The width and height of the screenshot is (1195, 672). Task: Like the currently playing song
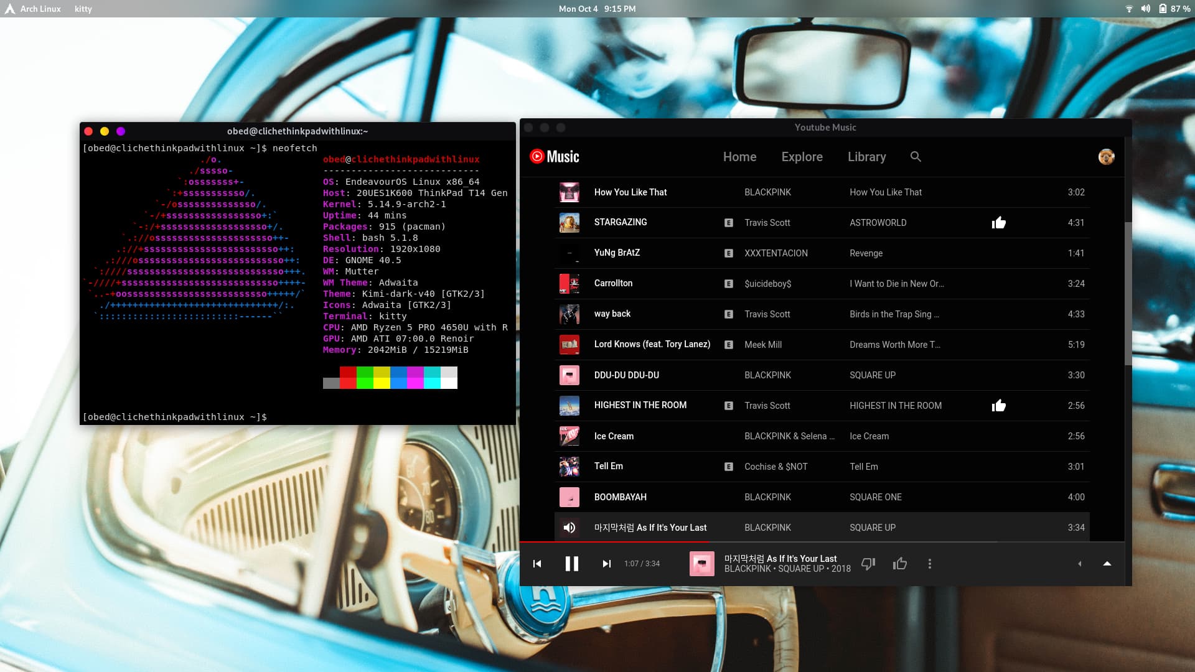coord(899,564)
